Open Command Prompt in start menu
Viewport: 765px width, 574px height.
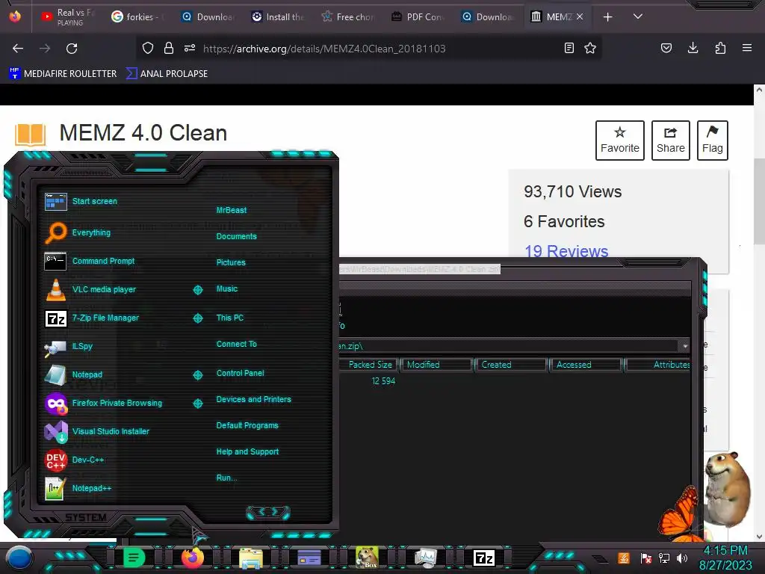click(x=90, y=261)
